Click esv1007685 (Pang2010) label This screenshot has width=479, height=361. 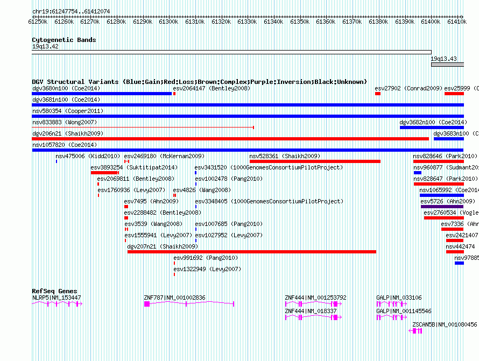tap(229, 224)
